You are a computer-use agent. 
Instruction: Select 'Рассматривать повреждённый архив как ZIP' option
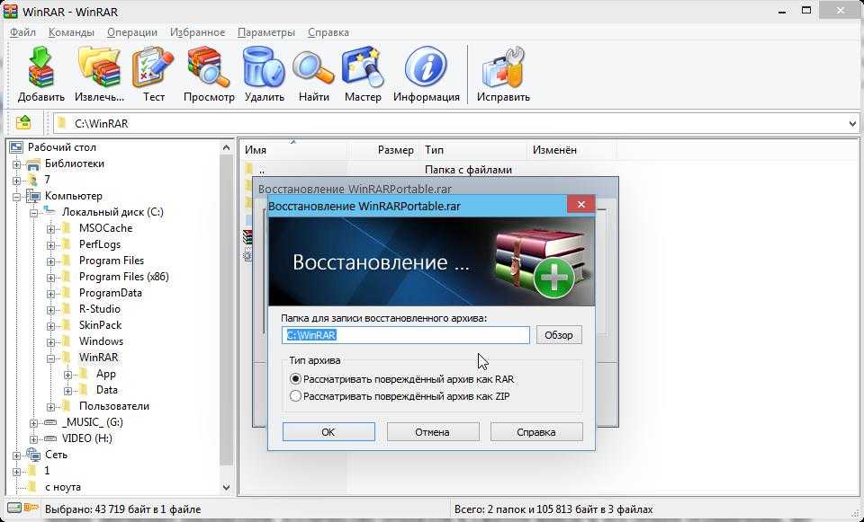coord(295,395)
